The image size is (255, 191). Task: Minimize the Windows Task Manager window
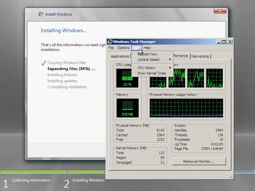pyautogui.click(x=219, y=42)
